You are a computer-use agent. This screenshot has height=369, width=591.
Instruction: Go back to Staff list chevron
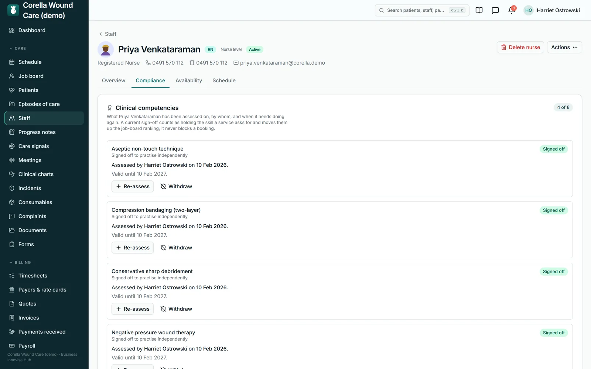(x=100, y=34)
